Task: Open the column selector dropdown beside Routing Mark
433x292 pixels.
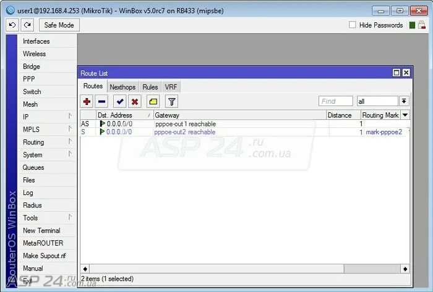Action: click(405, 115)
